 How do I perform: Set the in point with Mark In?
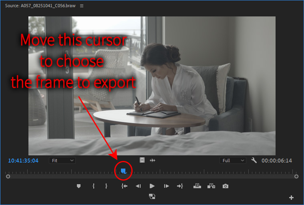point(93,186)
